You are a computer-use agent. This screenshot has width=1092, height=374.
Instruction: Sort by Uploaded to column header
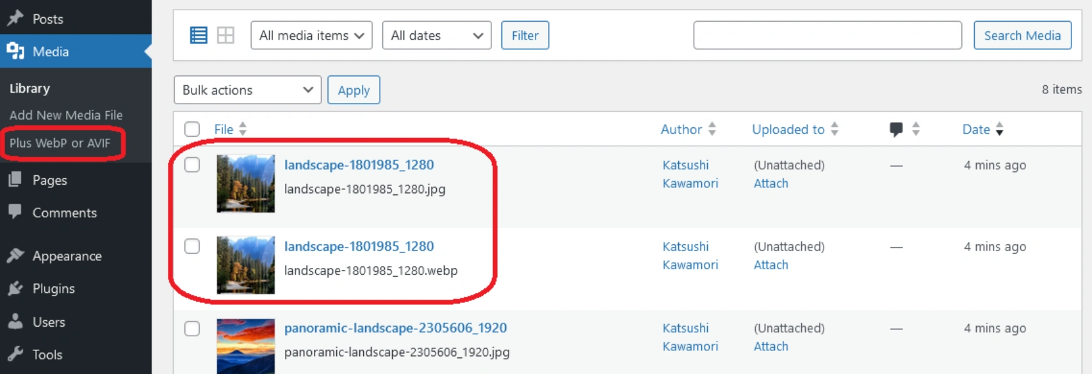788,129
